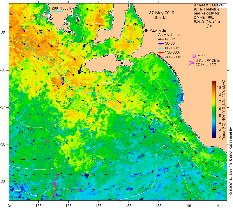Click the '-38' latitude axis label
233x209 pixels.
(3, 145)
